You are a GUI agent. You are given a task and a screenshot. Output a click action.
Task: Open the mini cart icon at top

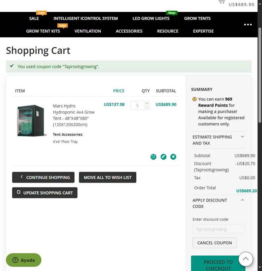click(222, 2)
